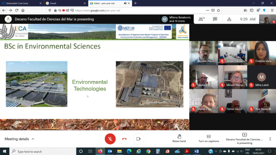Switch to the Gmail tab

(x=64, y=3)
